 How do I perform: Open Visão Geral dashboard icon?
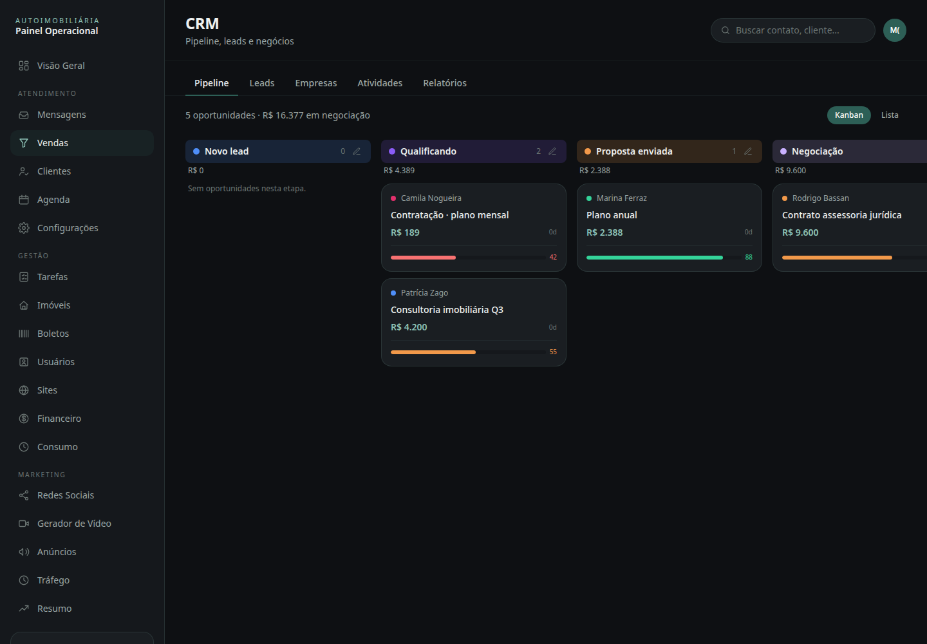[x=24, y=66]
